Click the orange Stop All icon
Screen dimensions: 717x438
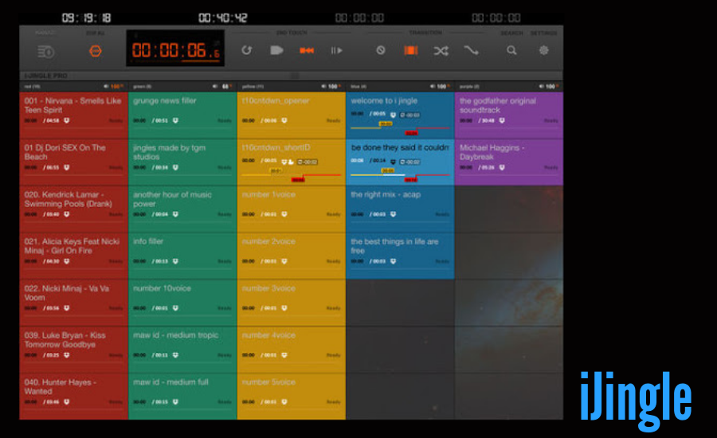point(96,51)
